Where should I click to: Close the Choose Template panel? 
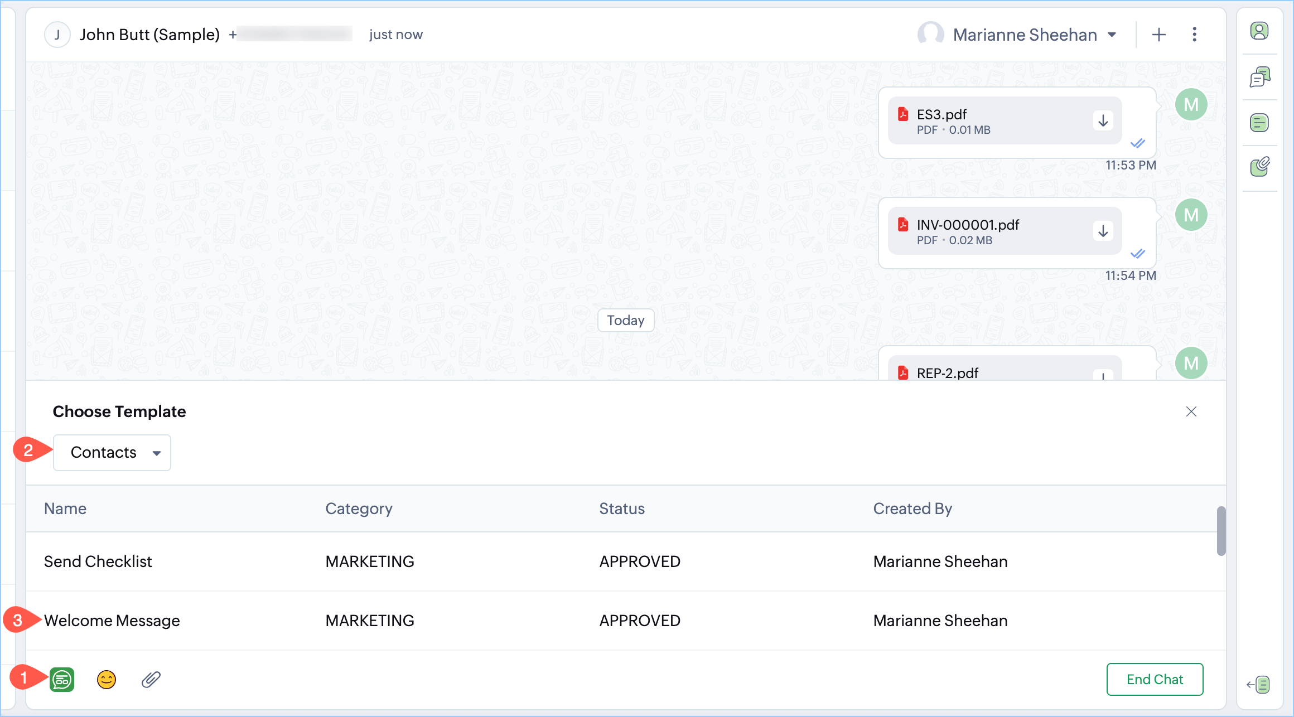point(1191,411)
